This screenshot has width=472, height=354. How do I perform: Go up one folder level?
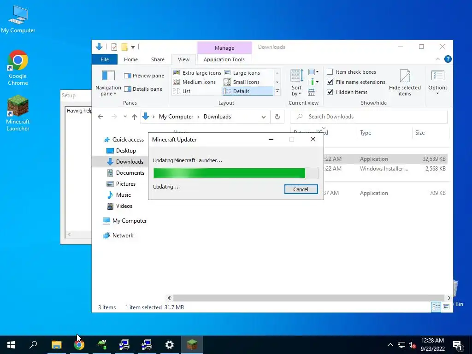click(x=135, y=117)
